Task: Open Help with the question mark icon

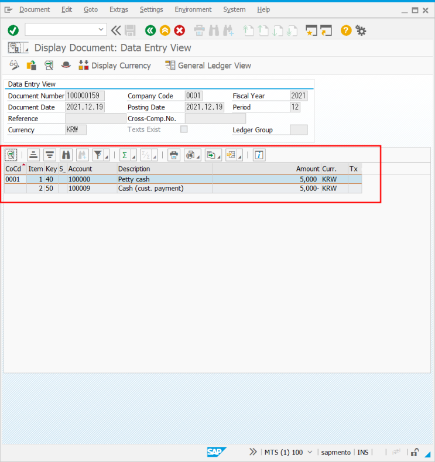Action: tap(346, 30)
